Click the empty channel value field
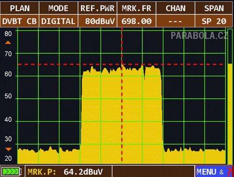The height and width of the screenshot is (177, 234). [175, 21]
